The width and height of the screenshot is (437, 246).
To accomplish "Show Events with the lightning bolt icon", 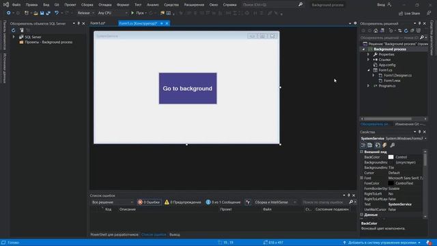I will tap(384, 145).
